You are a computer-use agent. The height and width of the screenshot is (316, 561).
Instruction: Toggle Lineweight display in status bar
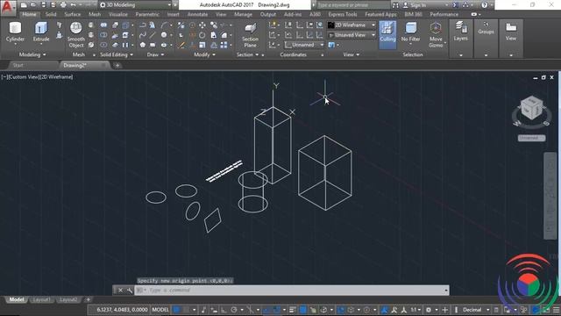coord(293,310)
